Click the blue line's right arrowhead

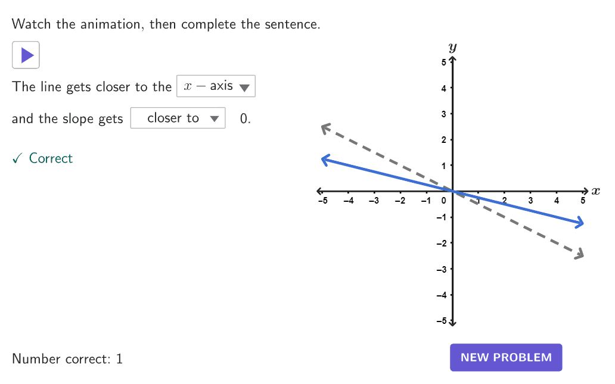click(x=579, y=223)
